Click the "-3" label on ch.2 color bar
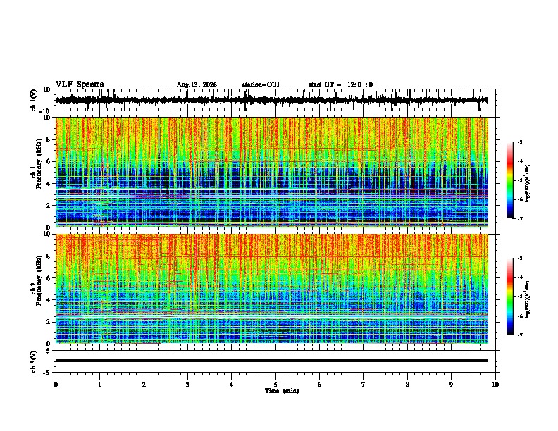This screenshot has width=558, height=431. pos(519,258)
